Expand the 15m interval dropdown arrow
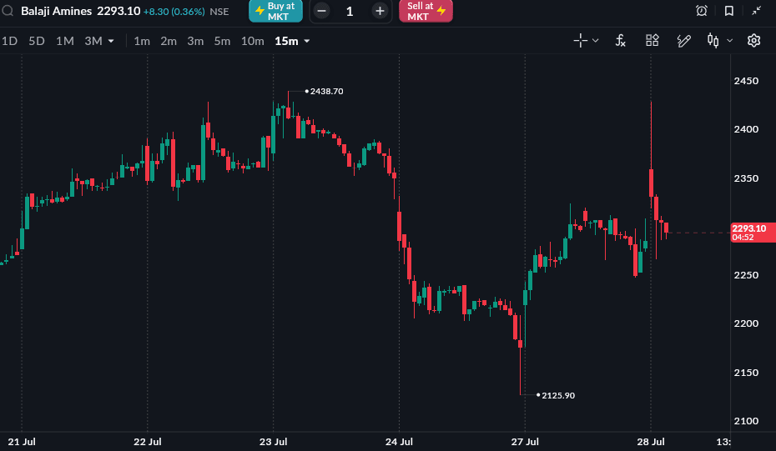This screenshot has height=451, width=776. (x=307, y=41)
